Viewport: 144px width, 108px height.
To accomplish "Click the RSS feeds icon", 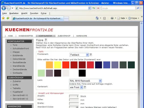I will 104,18.
